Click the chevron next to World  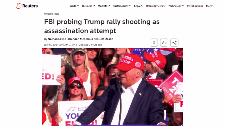[78, 6]
